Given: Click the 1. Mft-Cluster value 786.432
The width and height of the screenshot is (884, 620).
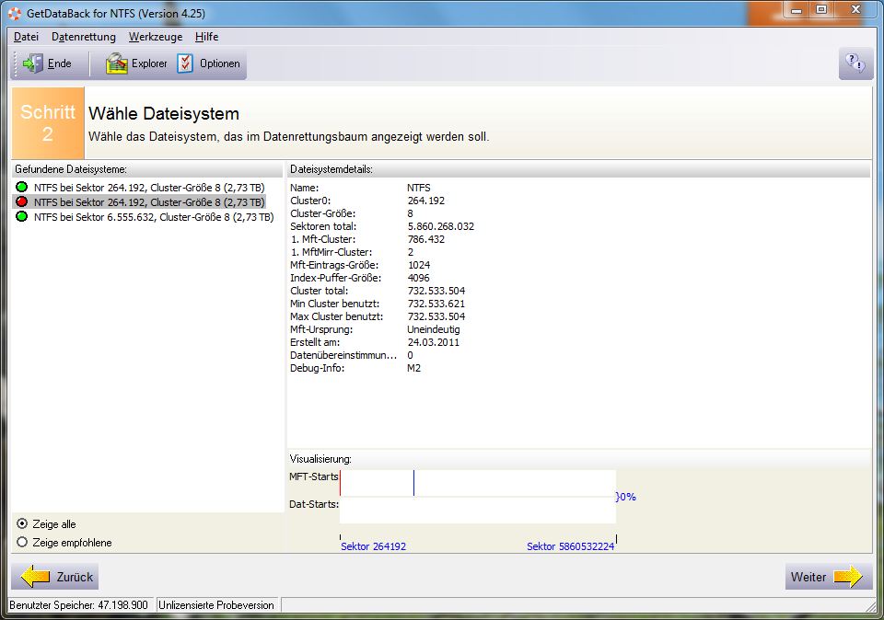Looking at the screenshot, I should [426, 239].
